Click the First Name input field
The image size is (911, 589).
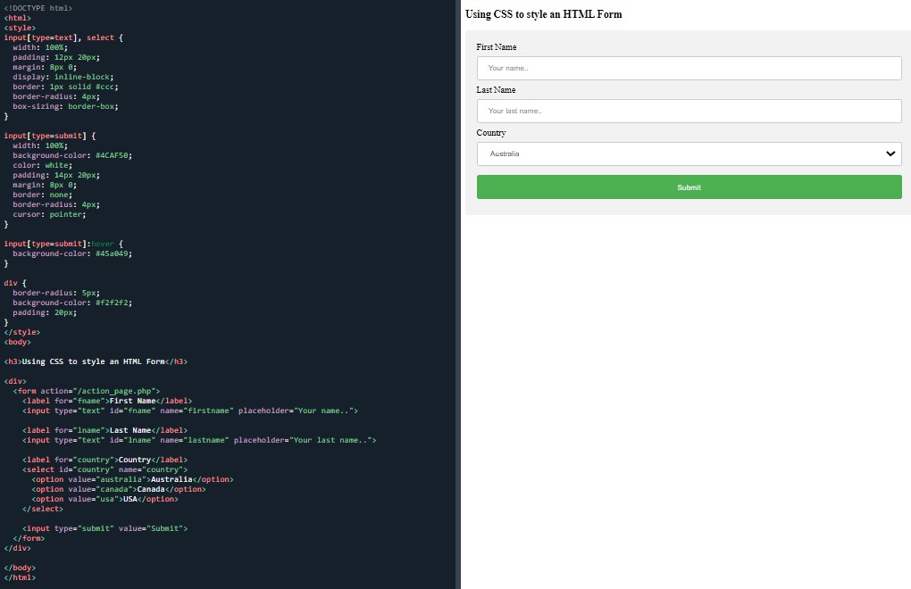(x=688, y=68)
